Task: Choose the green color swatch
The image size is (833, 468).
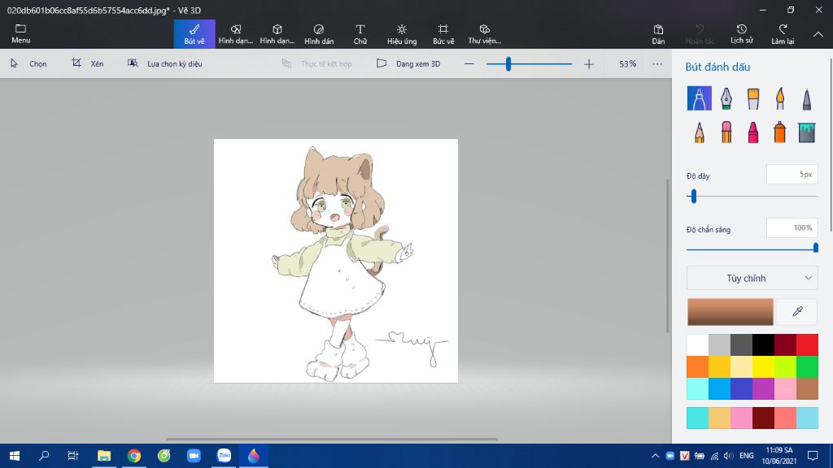Action: [807, 366]
